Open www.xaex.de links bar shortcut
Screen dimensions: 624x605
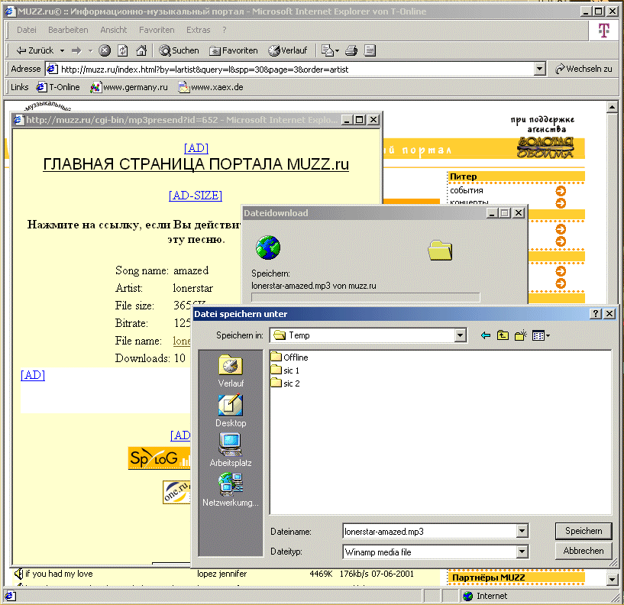click(x=211, y=87)
